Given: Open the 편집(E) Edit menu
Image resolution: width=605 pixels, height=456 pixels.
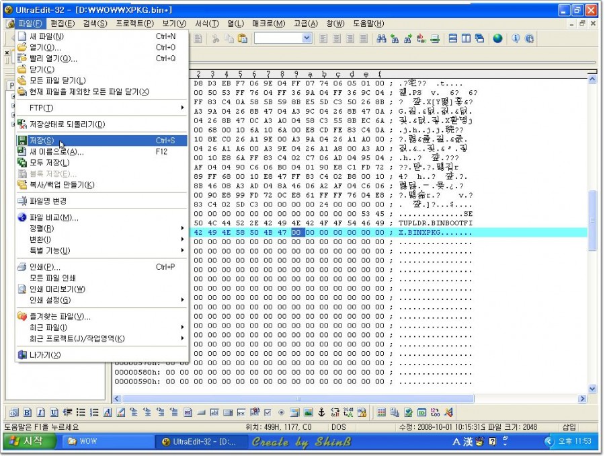Looking at the screenshot, I should click(x=63, y=24).
